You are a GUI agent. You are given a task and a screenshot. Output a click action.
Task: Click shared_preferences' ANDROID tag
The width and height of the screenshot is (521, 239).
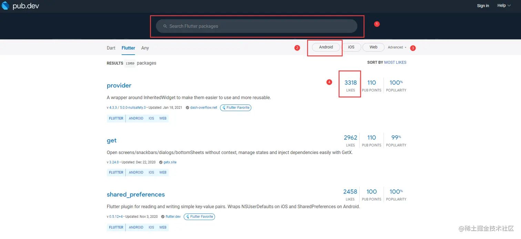pyautogui.click(x=136, y=227)
